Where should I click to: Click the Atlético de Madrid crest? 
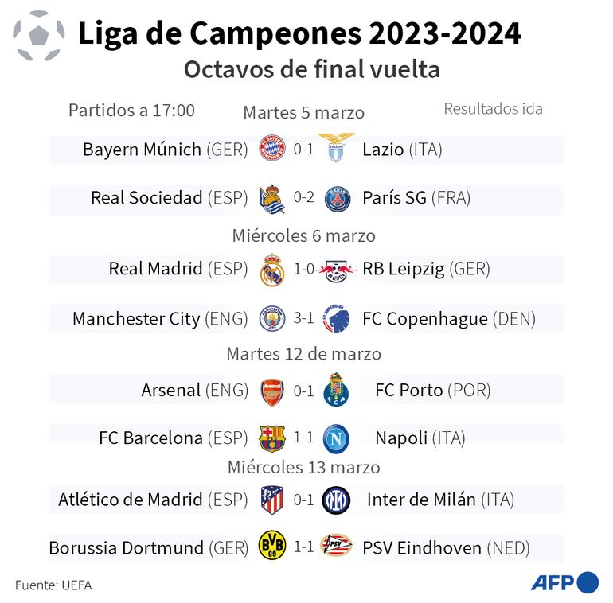pyautogui.click(x=272, y=500)
